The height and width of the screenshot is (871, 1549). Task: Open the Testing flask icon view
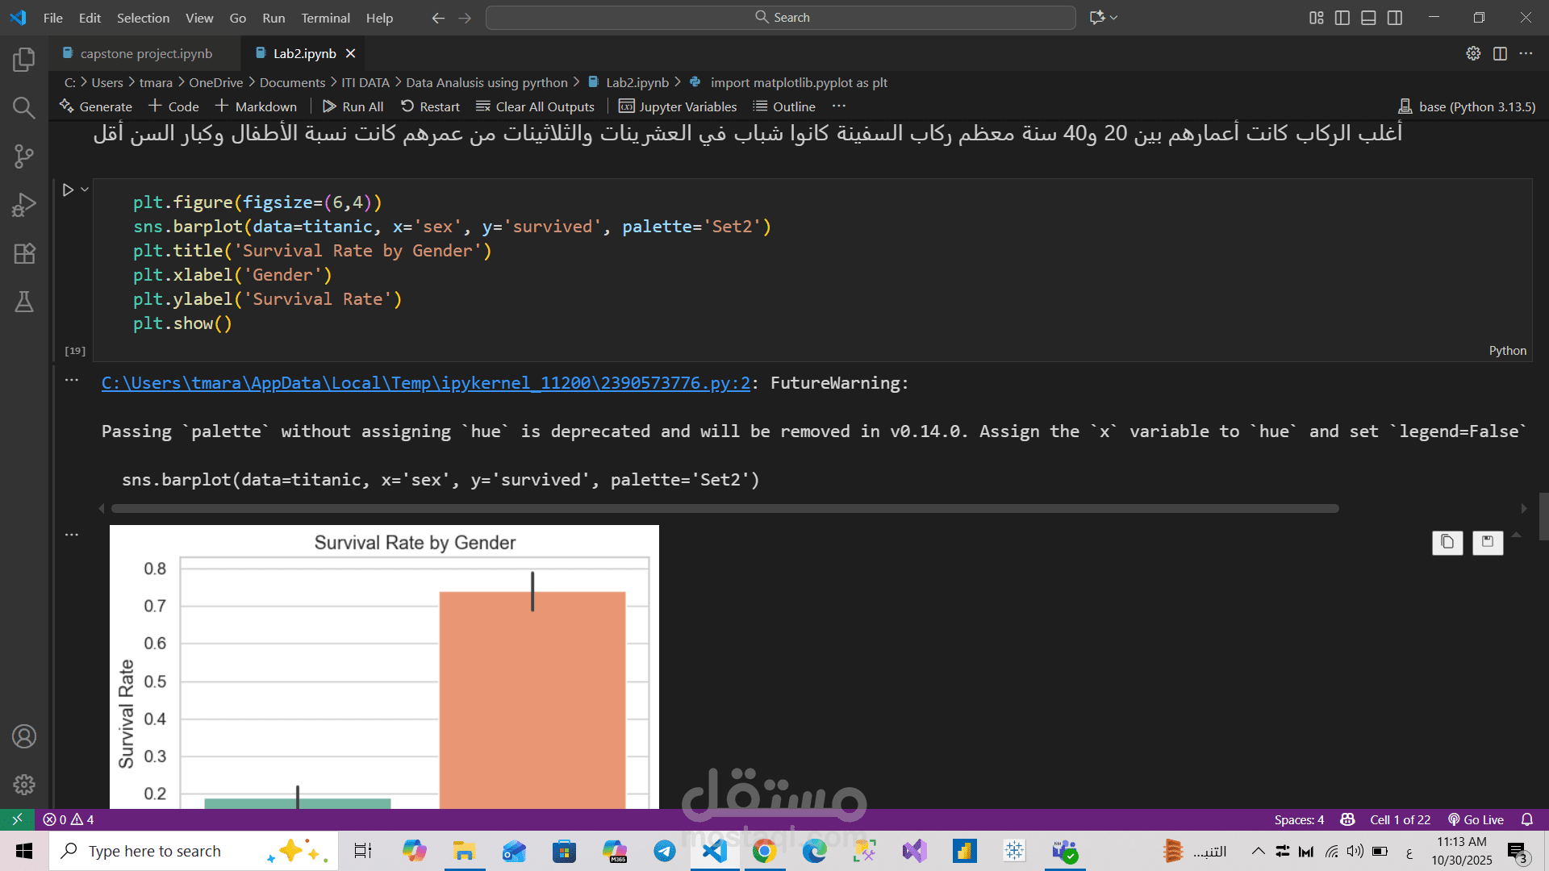pyautogui.click(x=24, y=302)
